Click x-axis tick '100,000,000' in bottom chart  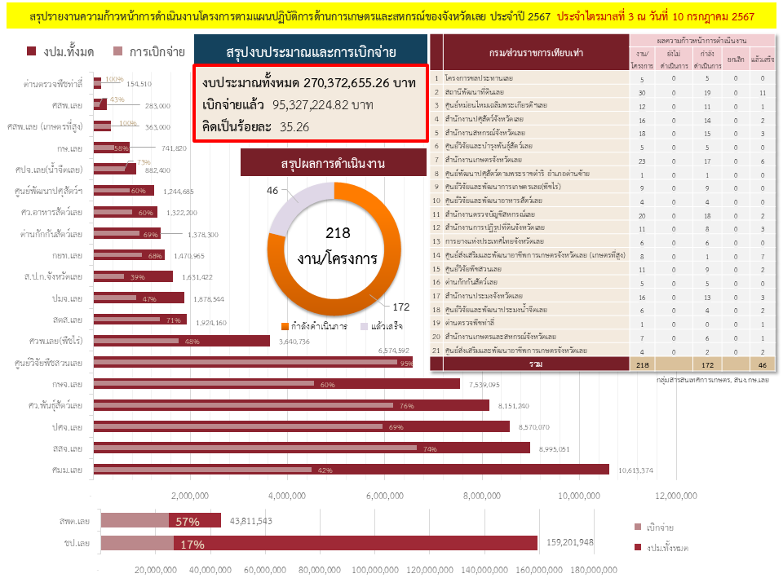coord(375,570)
